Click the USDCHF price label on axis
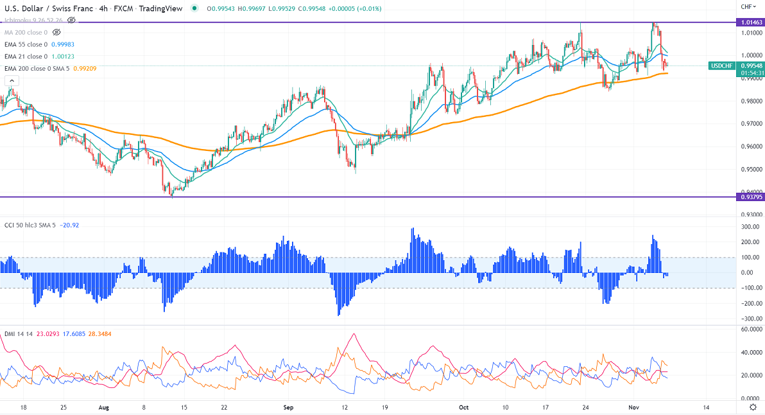This screenshot has height=415, width=765. point(721,66)
